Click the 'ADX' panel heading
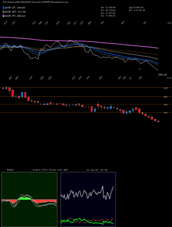 click(66, 170)
